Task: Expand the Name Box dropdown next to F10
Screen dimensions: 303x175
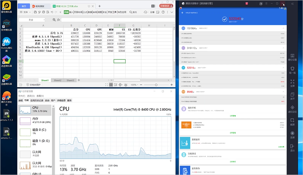Action: (44, 20)
